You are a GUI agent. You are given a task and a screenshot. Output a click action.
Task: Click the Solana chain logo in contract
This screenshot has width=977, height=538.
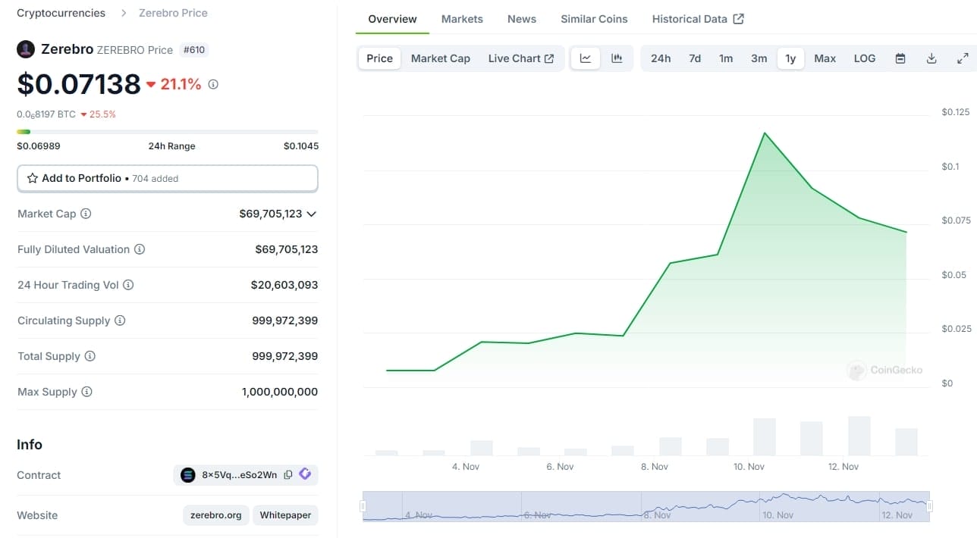tap(188, 475)
